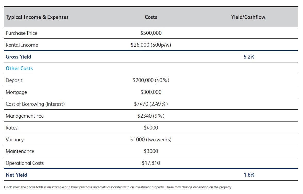This screenshot has height=194, width=303.
Task: Click the Disclaimer text below table
Action: point(118,187)
